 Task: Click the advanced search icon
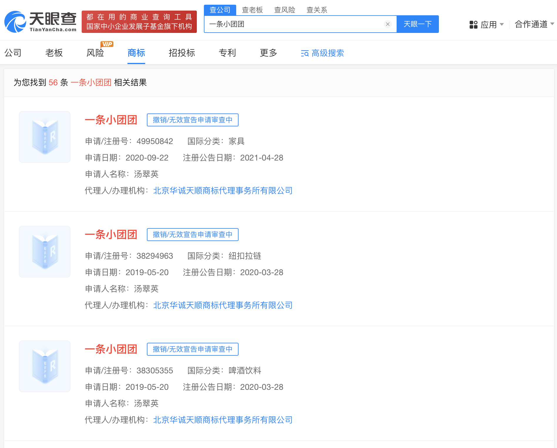[x=305, y=53]
